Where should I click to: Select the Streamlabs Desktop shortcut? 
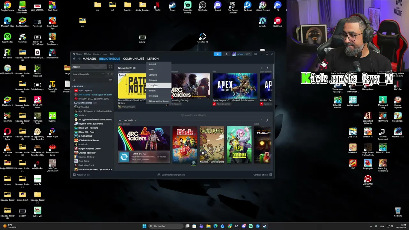point(188,7)
